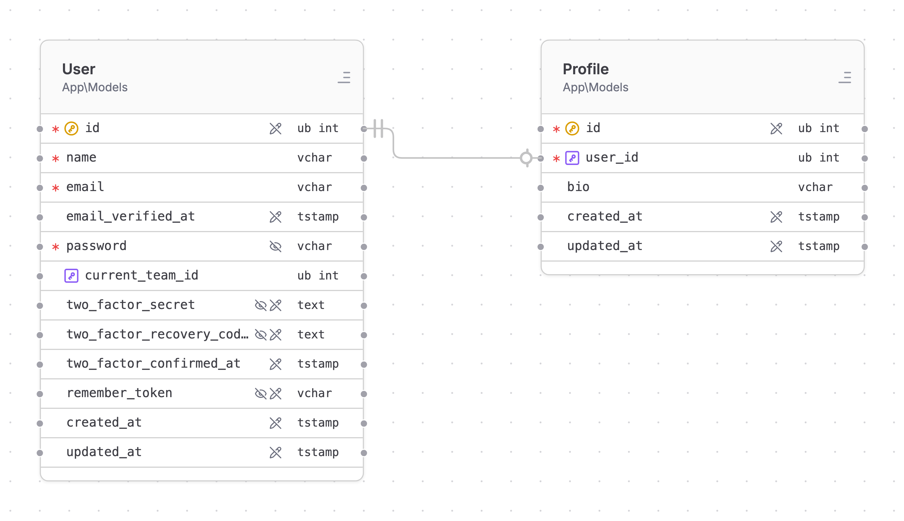Click not-fillable pencil icon on two_factor_secret
904x521 pixels.
pyautogui.click(x=275, y=305)
